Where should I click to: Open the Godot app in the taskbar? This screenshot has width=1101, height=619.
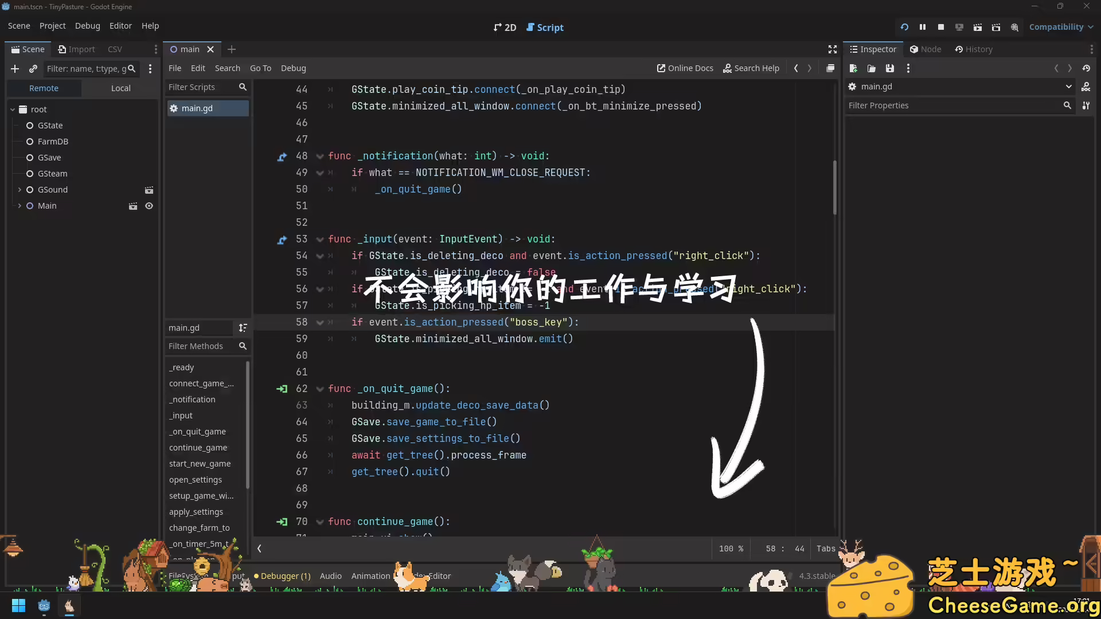pos(44,606)
